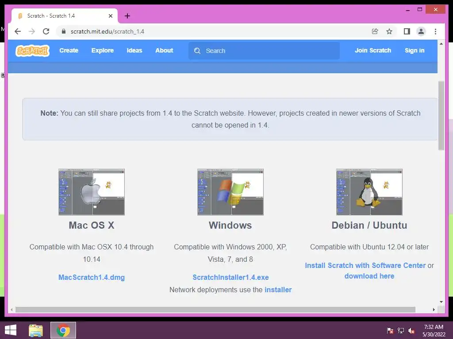Click the muted volume tray icon
This screenshot has width=453, height=339.
point(411,331)
